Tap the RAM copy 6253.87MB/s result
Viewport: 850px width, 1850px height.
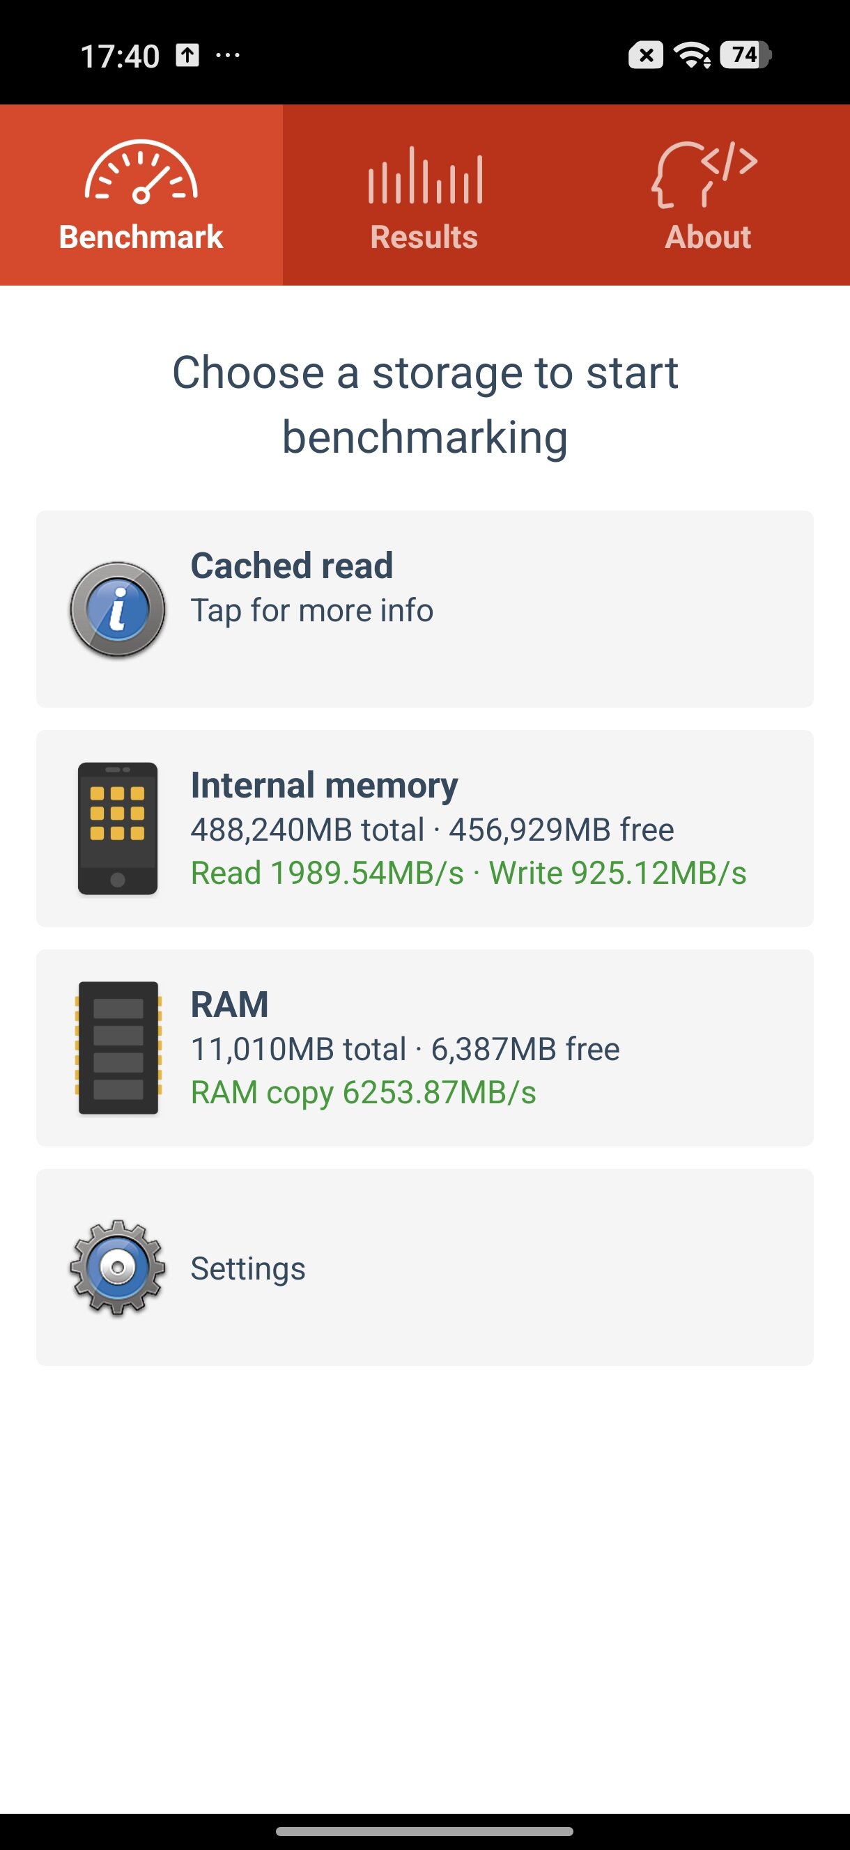[363, 1092]
